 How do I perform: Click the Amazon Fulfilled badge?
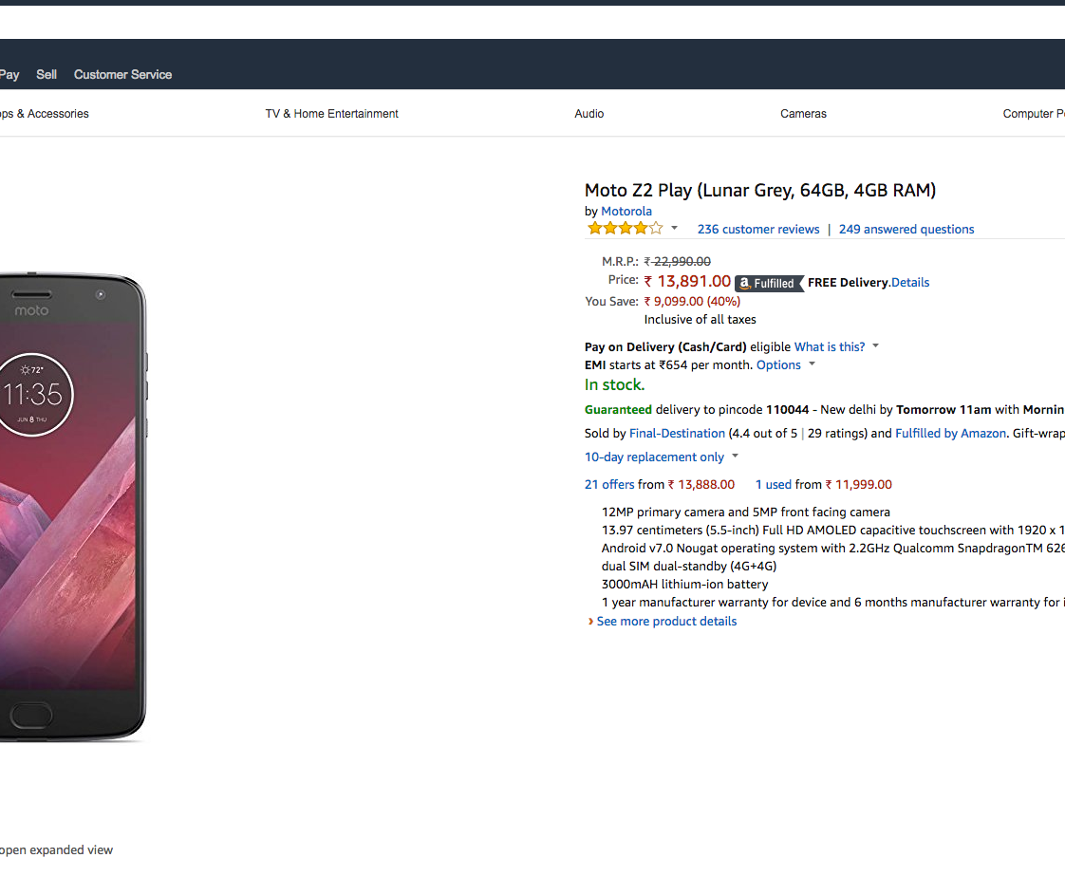click(769, 283)
